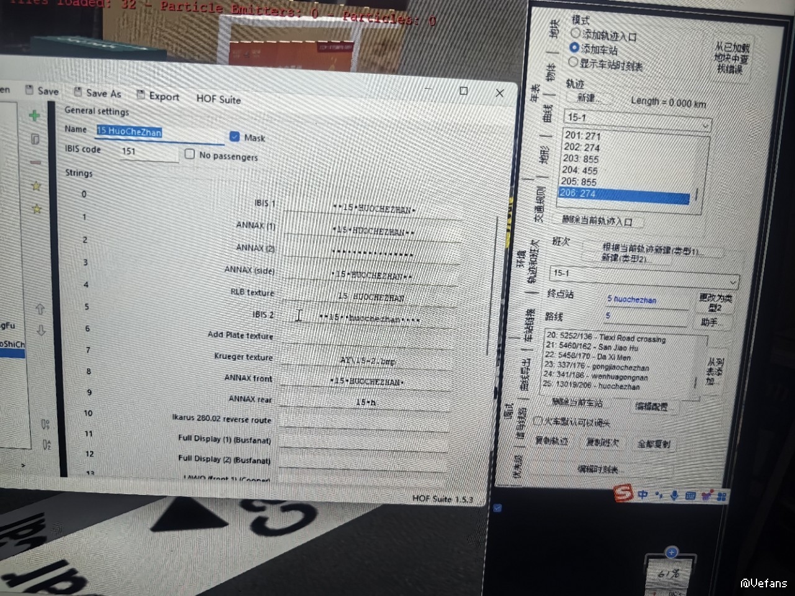Maximize the HOF Suite window
This screenshot has height=596, width=795.
pos(463,91)
